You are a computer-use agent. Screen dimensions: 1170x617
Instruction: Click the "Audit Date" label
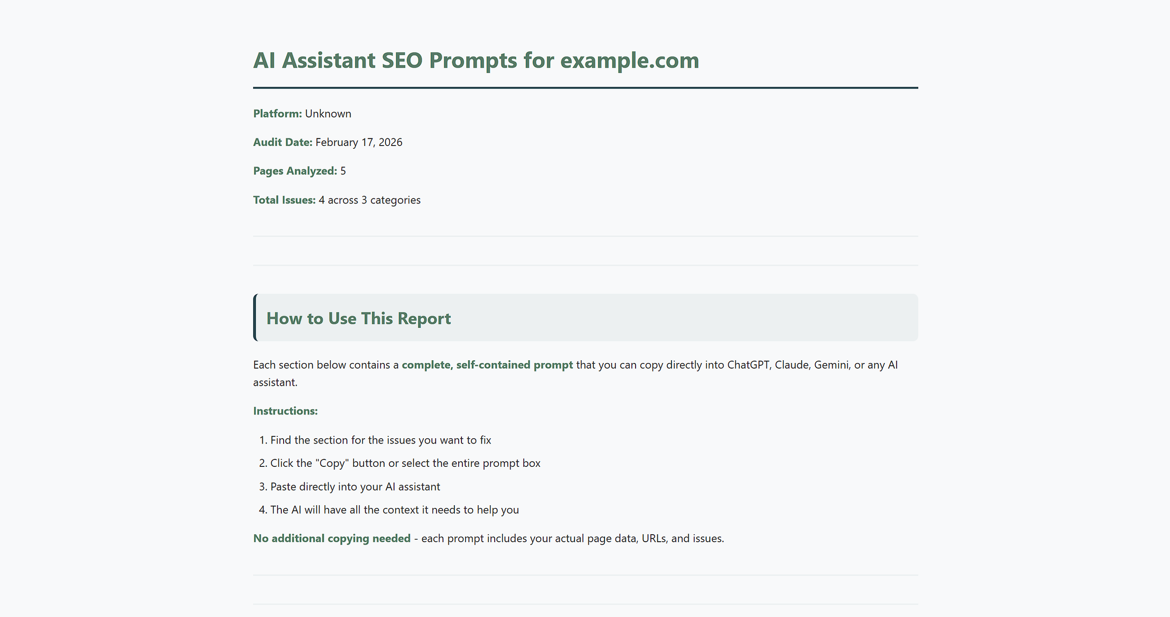(282, 142)
